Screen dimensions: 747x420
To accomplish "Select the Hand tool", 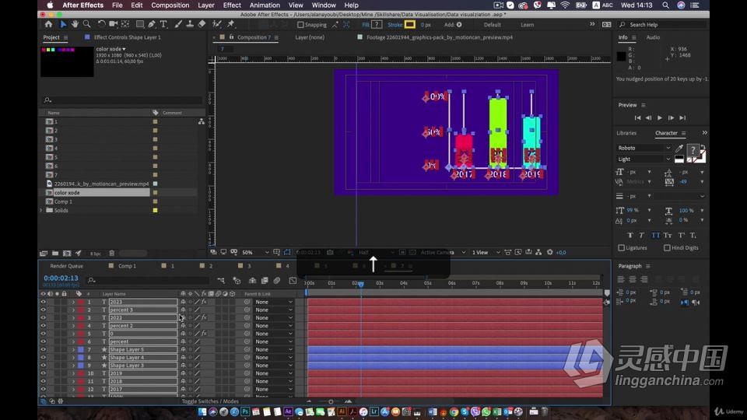I will (75, 24).
